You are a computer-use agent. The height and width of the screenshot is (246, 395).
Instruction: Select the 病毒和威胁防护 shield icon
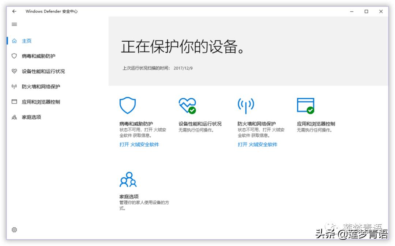(x=128, y=106)
